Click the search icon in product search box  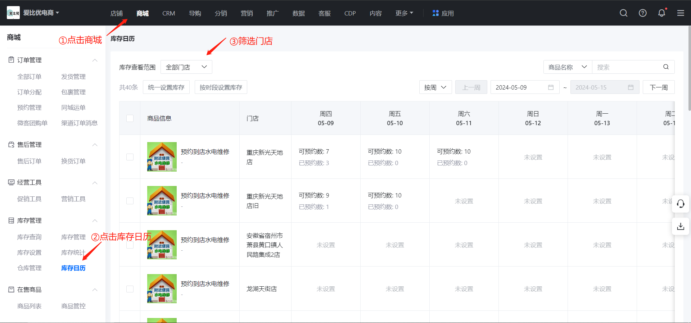pyautogui.click(x=666, y=67)
